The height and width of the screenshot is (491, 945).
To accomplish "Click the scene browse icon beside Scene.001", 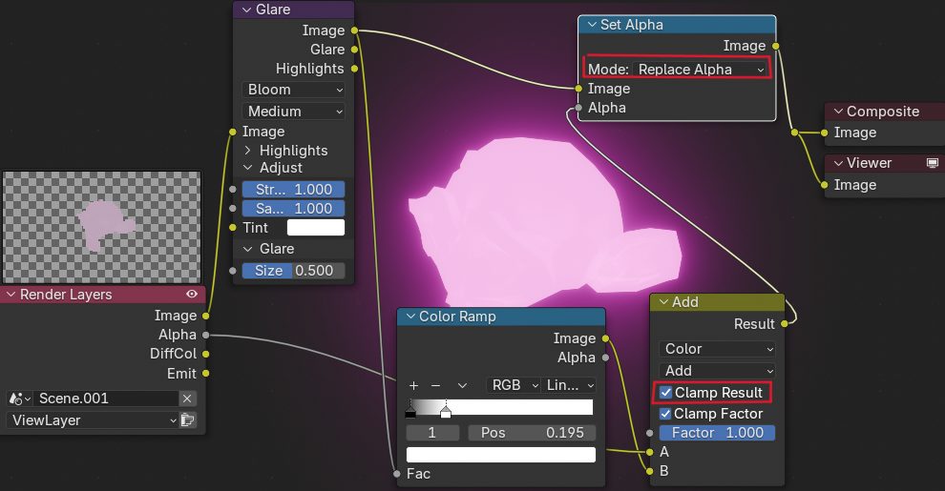I will pyautogui.click(x=19, y=399).
